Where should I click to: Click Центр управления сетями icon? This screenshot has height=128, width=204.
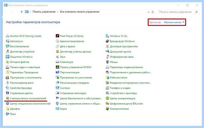click(x=57, y=104)
